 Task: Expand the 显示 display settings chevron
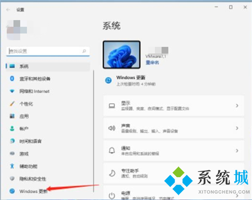coord(237,105)
